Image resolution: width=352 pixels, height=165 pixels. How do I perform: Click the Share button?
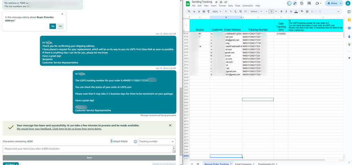(x=332, y=3)
